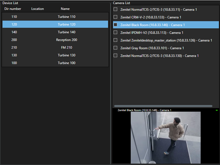Screen dimensions: 220x165
Task: Click the Black Room camera video preview
Action: pyautogui.click(x=166, y=137)
